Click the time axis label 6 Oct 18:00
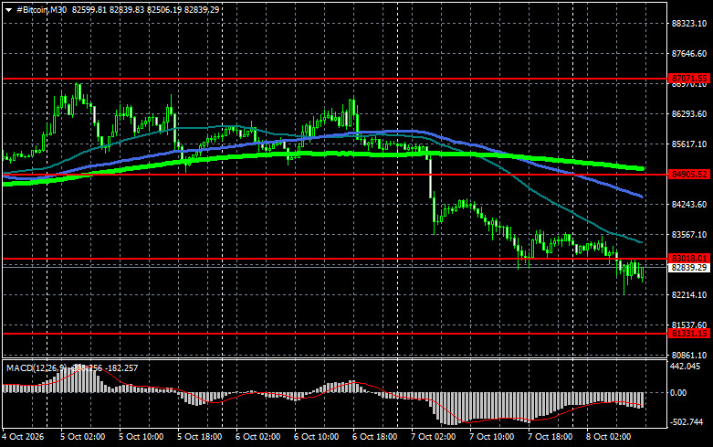713x447 pixels. tap(374, 437)
